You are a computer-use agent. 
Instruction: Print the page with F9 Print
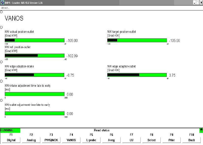[x=172, y=140]
